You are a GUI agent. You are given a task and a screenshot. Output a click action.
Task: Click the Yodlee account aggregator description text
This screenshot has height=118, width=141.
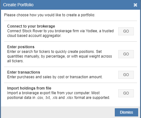click(61, 33)
